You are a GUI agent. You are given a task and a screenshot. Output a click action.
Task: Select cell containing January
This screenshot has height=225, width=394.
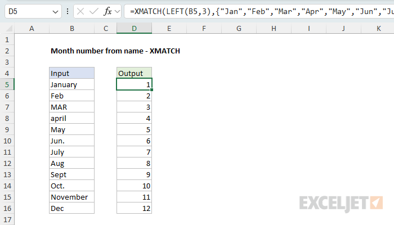[x=72, y=84]
